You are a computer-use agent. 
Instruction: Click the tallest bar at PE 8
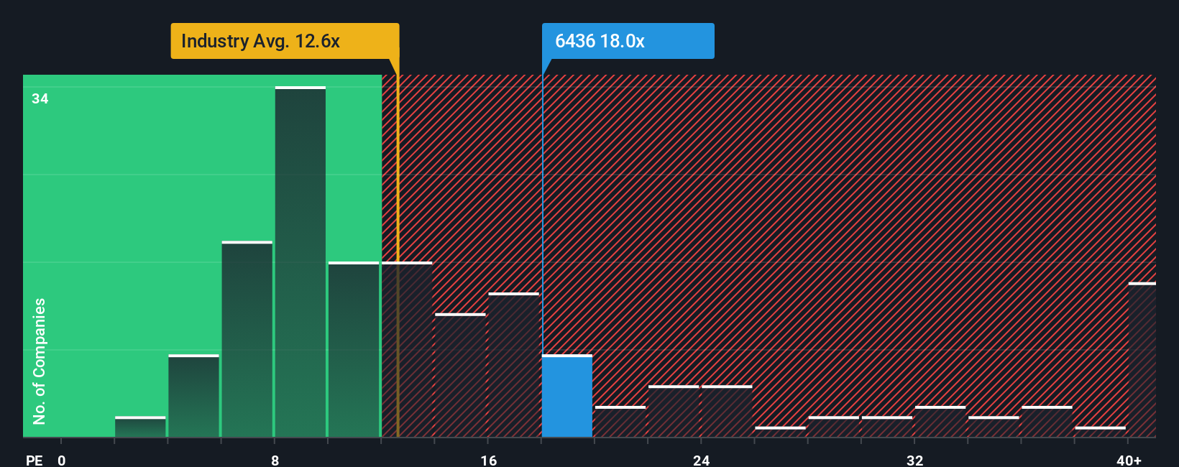[x=301, y=262]
